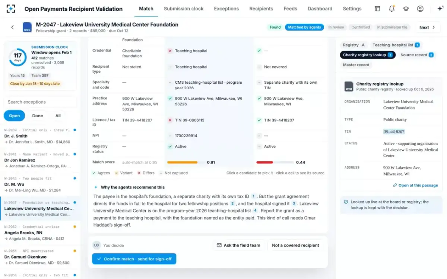This screenshot has width=447, height=279.
Task: Open the Feeds tab
Action: pyautogui.click(x=290, y=9)
